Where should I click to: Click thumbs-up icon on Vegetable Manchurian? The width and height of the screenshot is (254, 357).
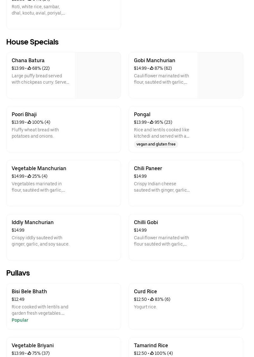29,176
